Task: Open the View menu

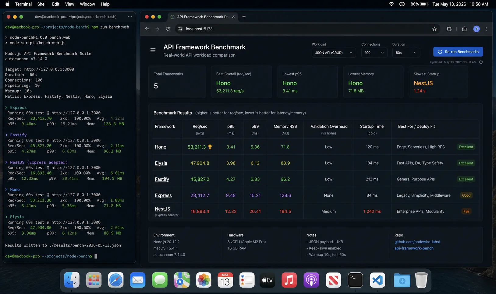Action: click(x=69, y=4)
